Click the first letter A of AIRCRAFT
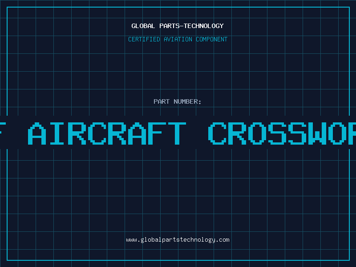 click(x=37, y=133)
